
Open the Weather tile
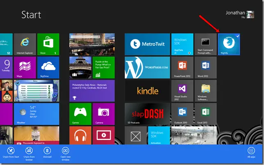[x=36, y=114]
